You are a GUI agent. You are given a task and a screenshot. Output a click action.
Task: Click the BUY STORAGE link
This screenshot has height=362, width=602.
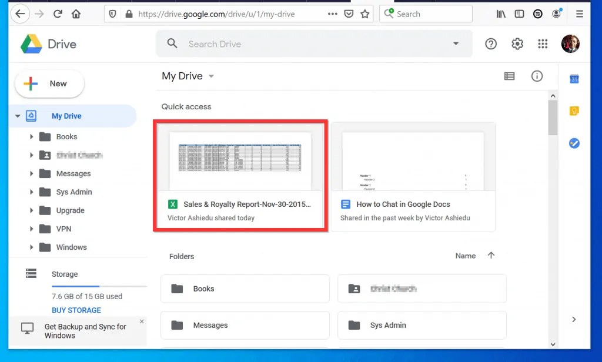(x=76, y=310)
